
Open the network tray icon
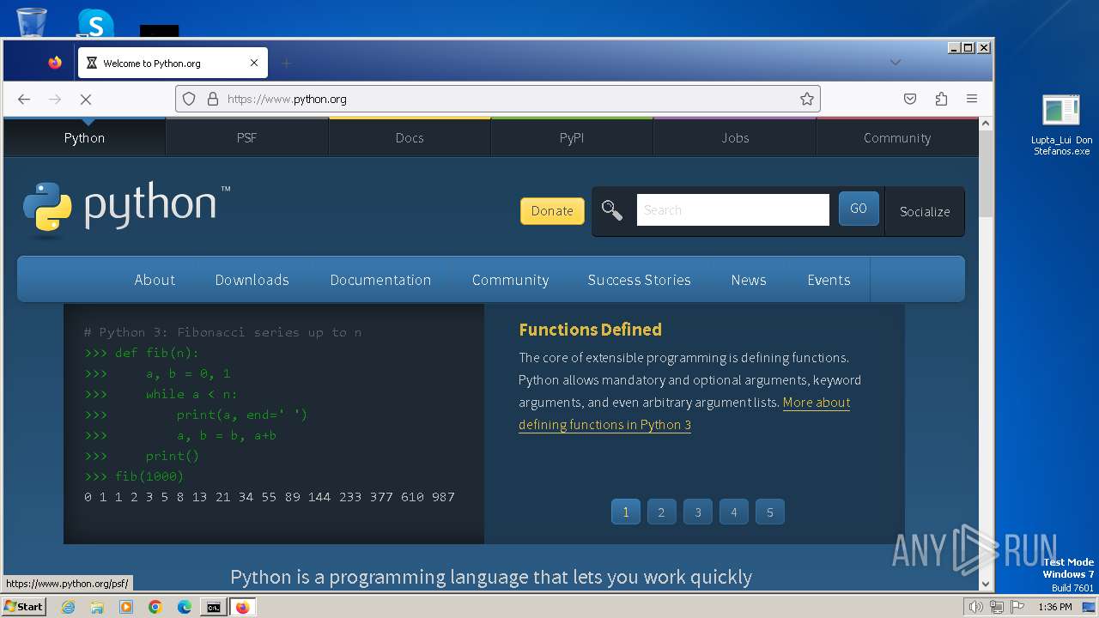click(997, 607)
